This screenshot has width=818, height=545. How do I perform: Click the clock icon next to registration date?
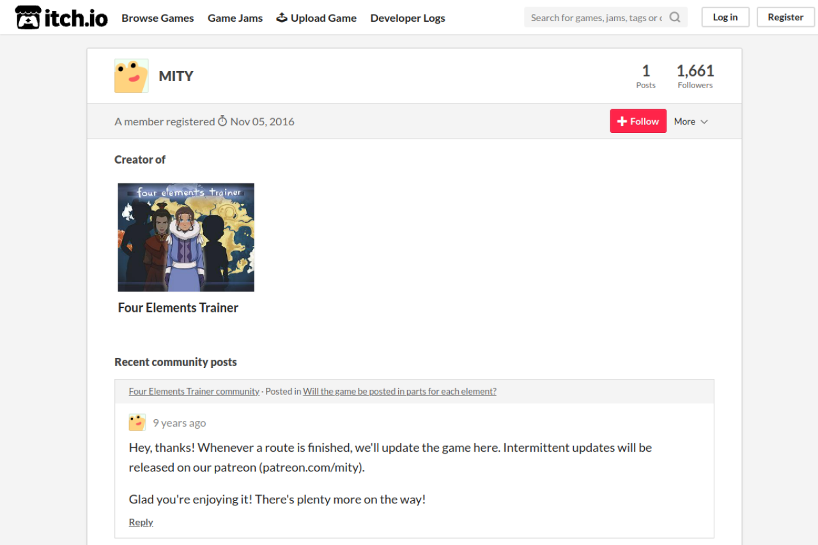point(222,121)
